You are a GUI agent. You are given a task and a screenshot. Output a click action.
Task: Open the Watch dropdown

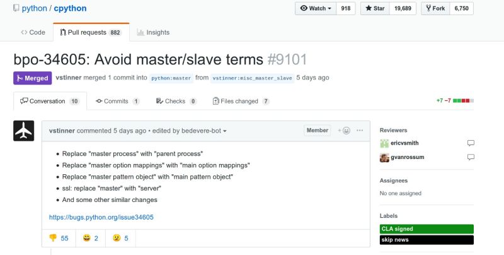(316, 9)
